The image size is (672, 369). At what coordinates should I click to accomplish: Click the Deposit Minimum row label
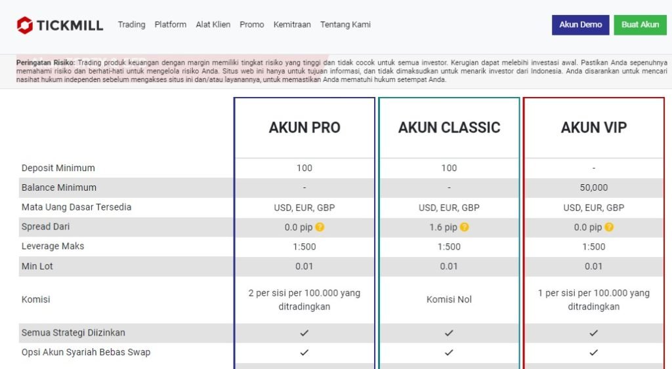click(58, 168)
